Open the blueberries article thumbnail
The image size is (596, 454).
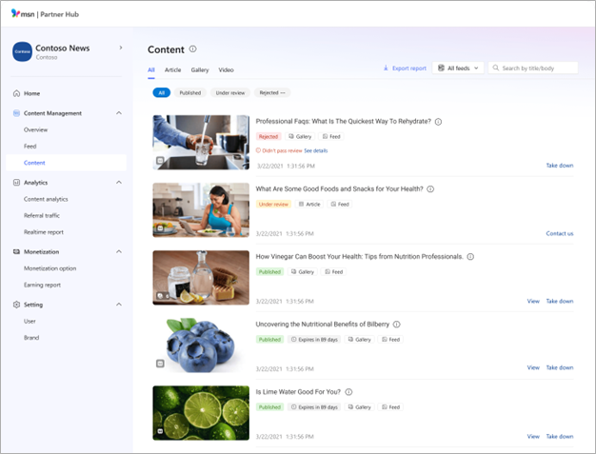(x=201, y=345)
